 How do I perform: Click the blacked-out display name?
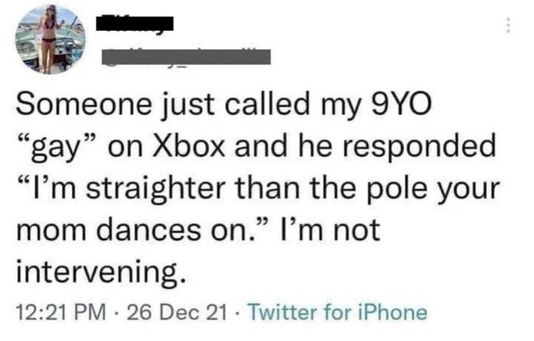pos(135,23)
